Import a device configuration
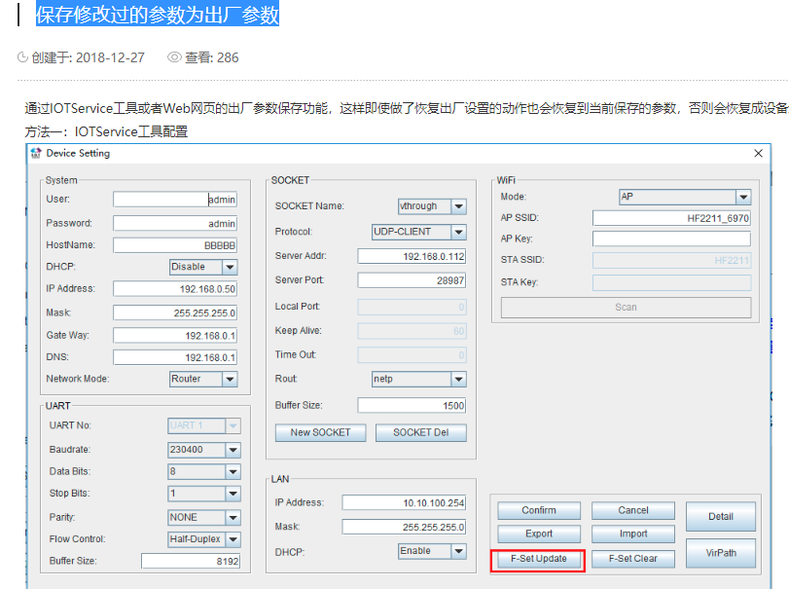 pyautogui.click(x=633, y=534)
